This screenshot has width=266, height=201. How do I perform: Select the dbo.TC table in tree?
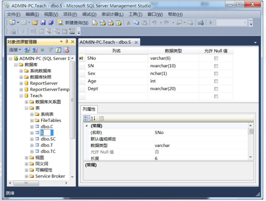coord(48,151)
